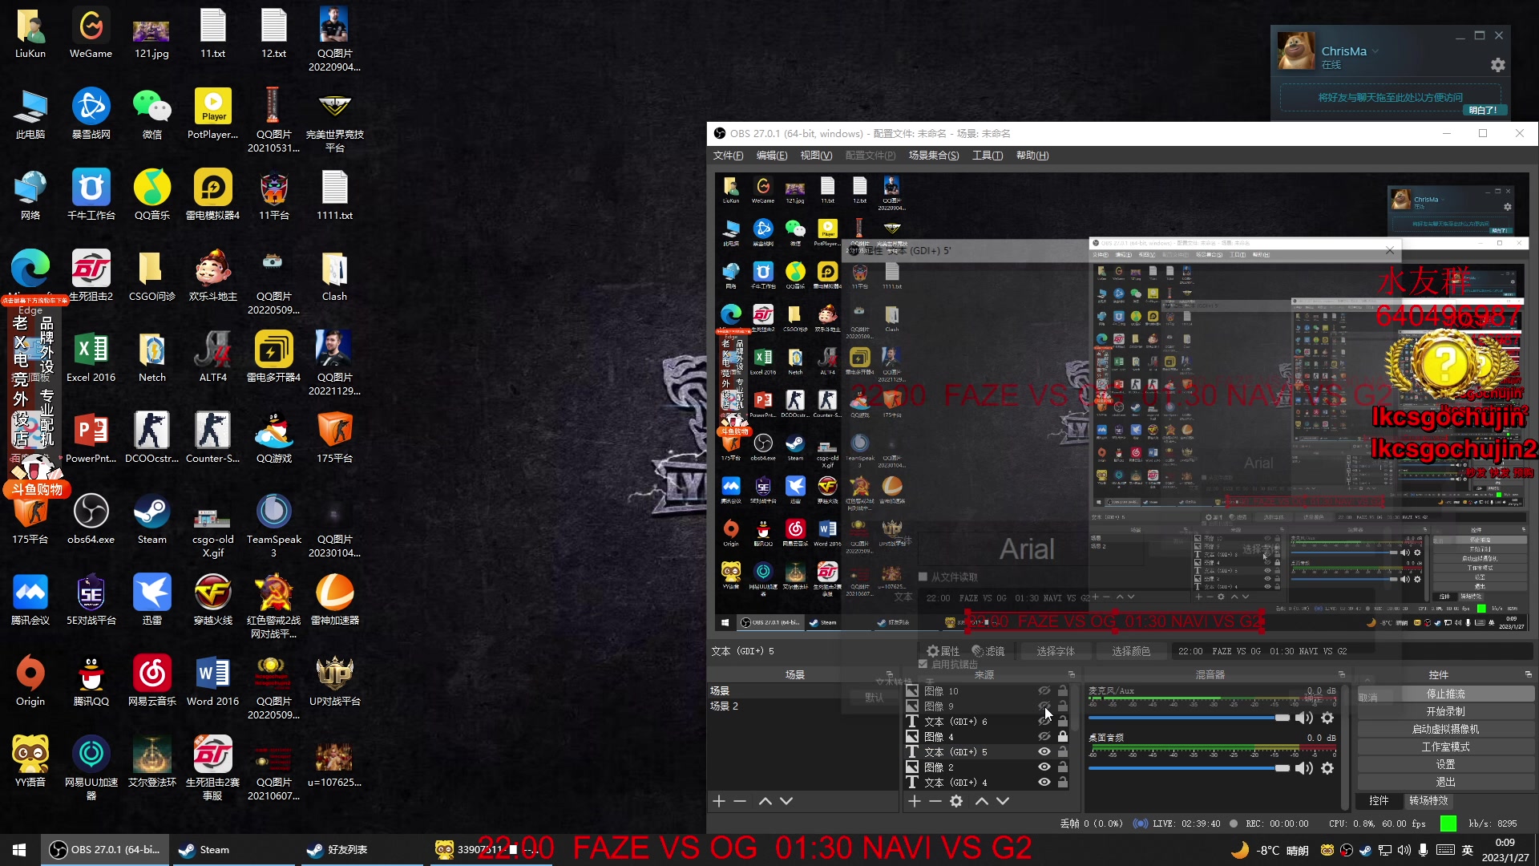Open 麦克风/Aux mixer settings gear

[x=1327, y=718]
